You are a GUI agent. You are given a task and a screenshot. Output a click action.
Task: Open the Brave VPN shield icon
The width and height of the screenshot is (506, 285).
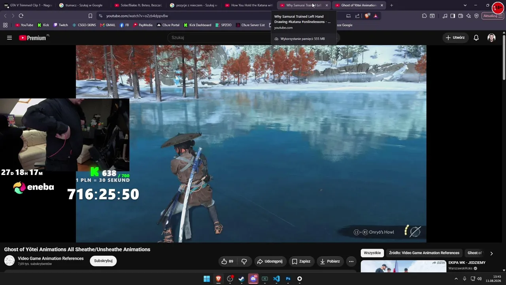[476, 16]
